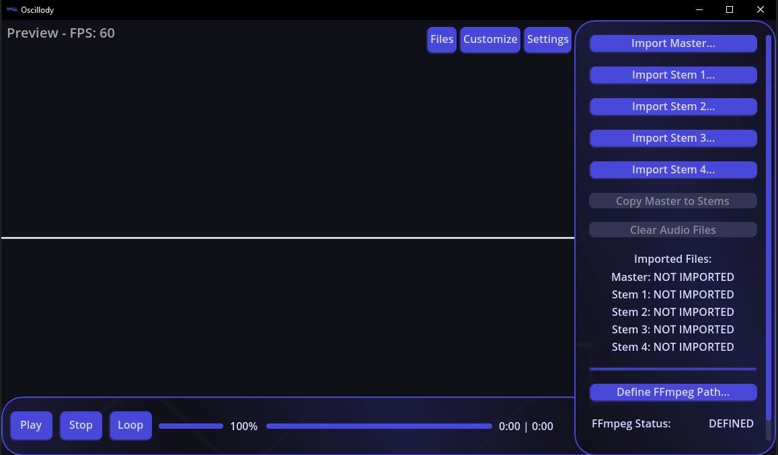Import audio for Stem 2
Viewport: 778px width, 455px height.
click(x=673, y=107)
